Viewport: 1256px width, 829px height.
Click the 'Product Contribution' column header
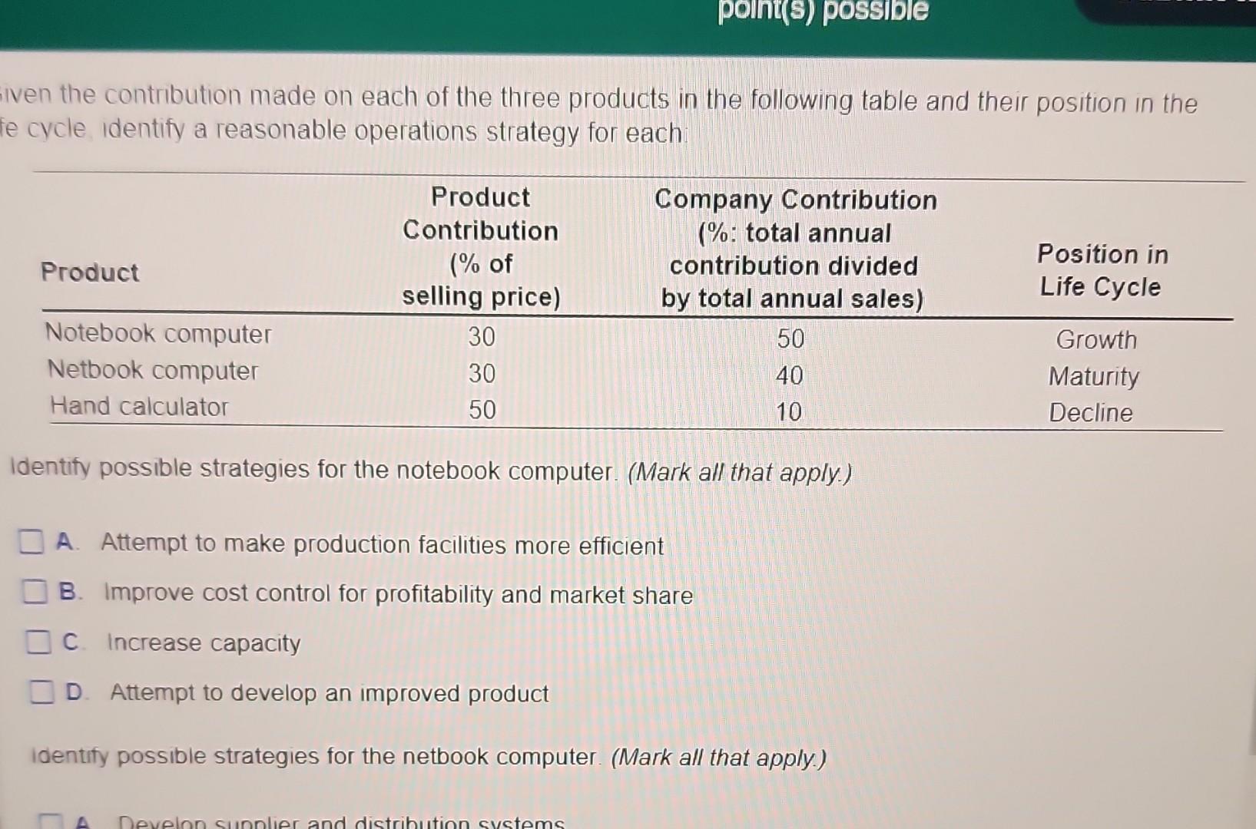tap(480, 247)
